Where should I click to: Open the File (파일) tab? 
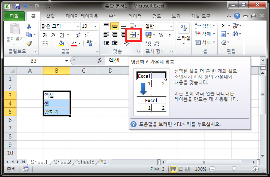[14, 16]
